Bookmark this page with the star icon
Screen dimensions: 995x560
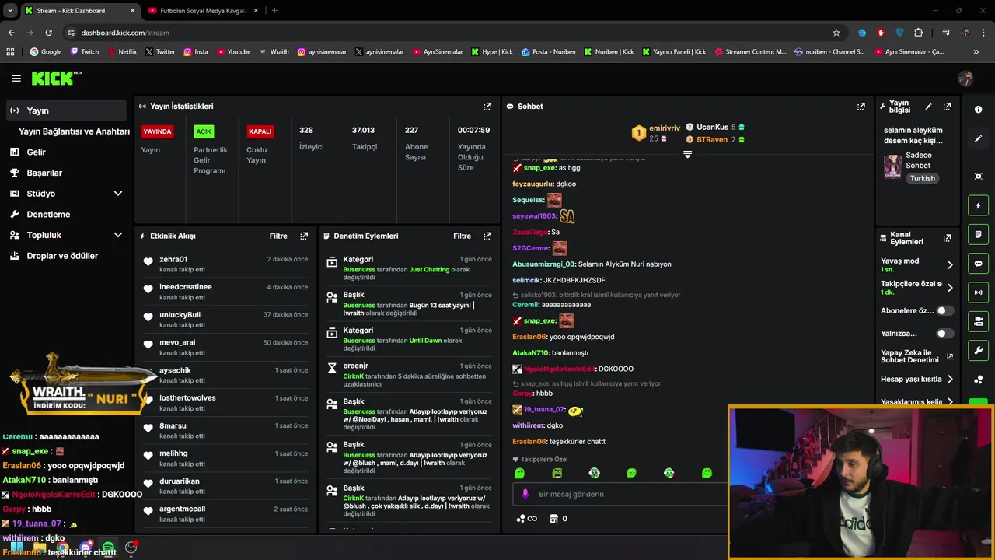[x=836, y=33]
